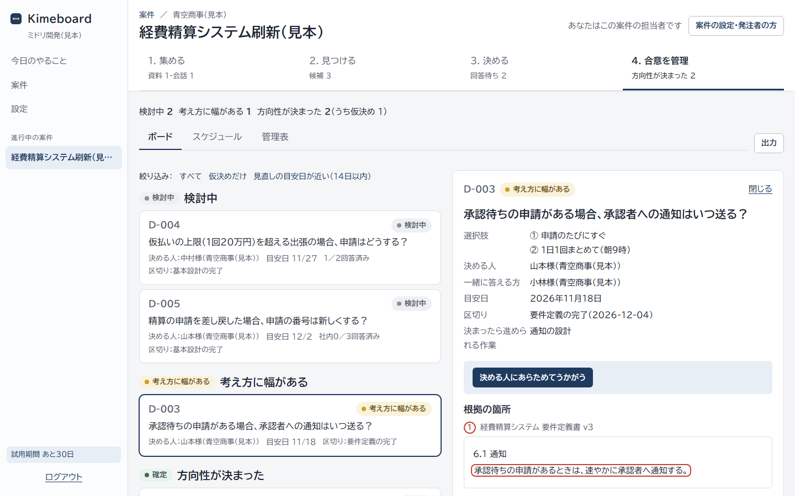Image resolution: width=795 pixels, height=496 pixels.
Task: Go to step 4. 合意を管理
Action: [703, 68]
